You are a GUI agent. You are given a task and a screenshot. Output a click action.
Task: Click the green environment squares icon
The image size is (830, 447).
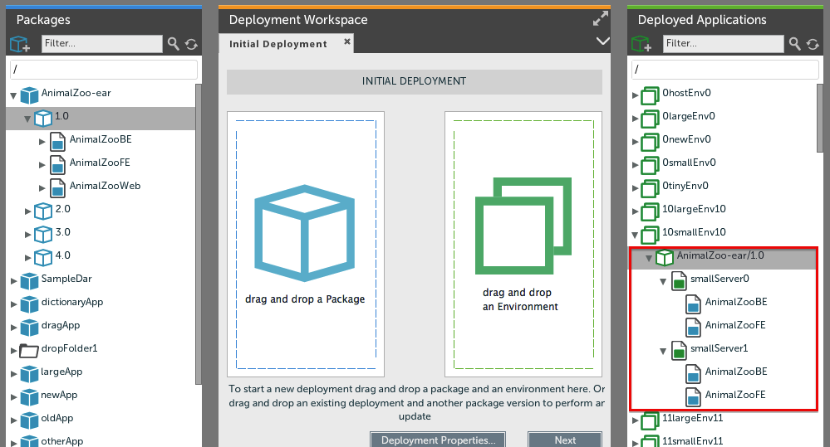click(523, 225)
